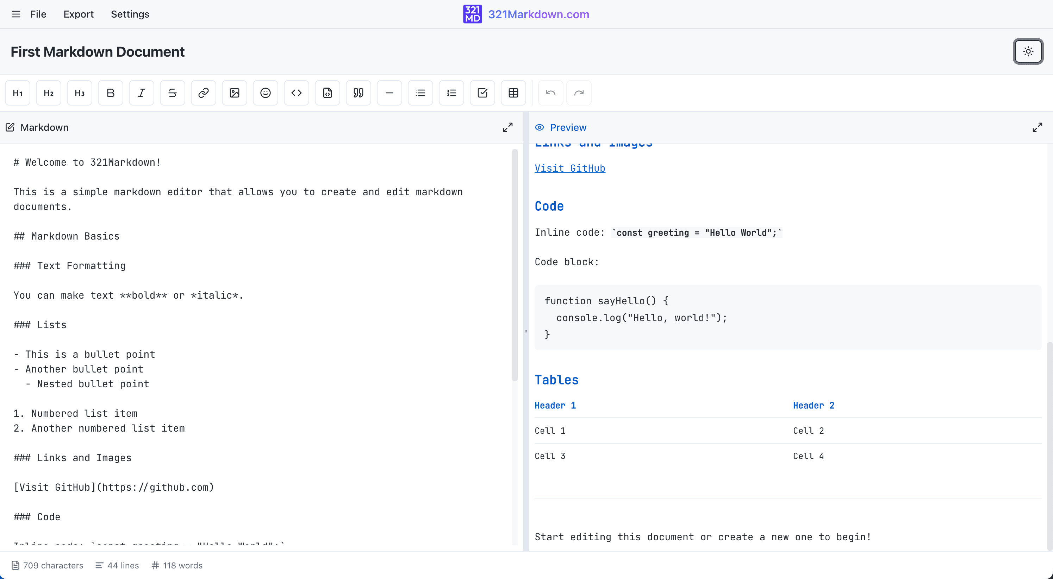Viewport: 1053px width, 579px height.
Task: Apply italic formatting
Action: click(142, 93)
